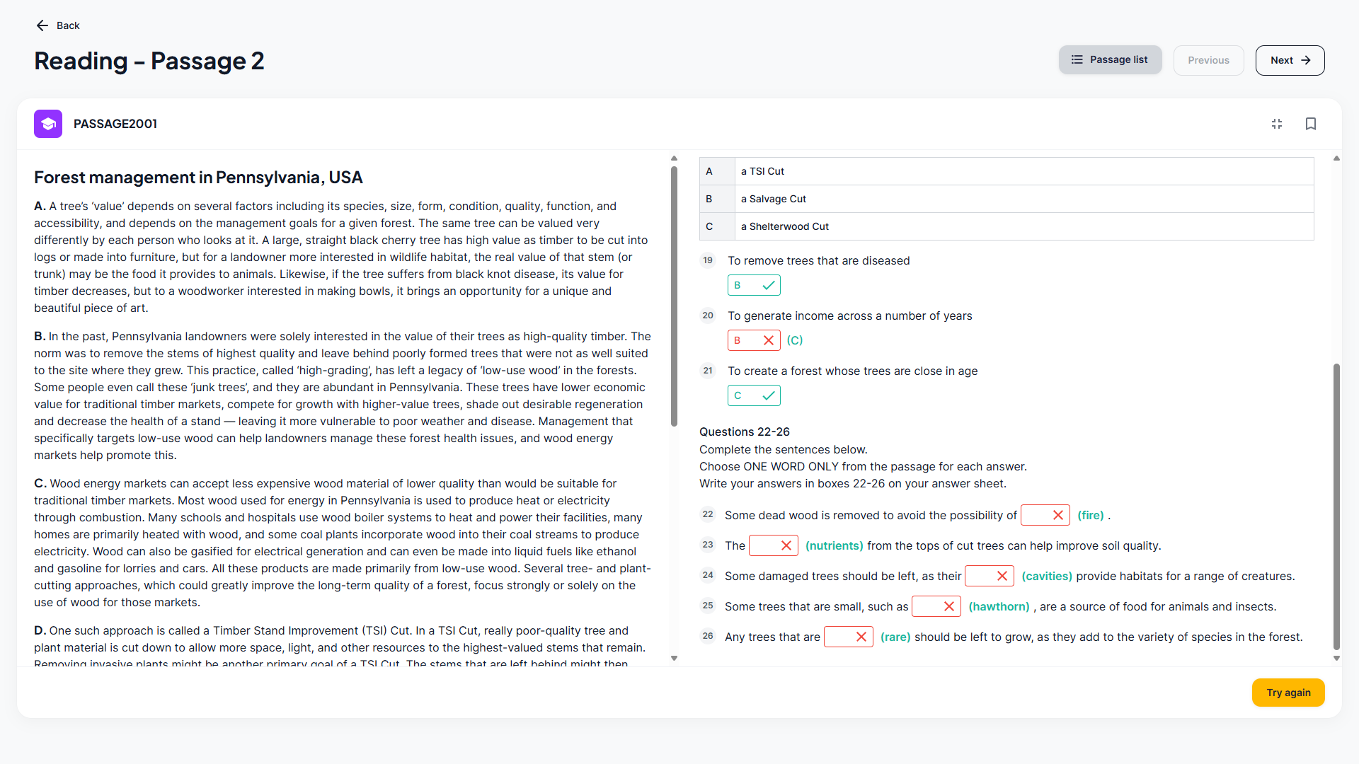
Task: Click the correct answer hint (nutrients)
Action: click(834, 545)
